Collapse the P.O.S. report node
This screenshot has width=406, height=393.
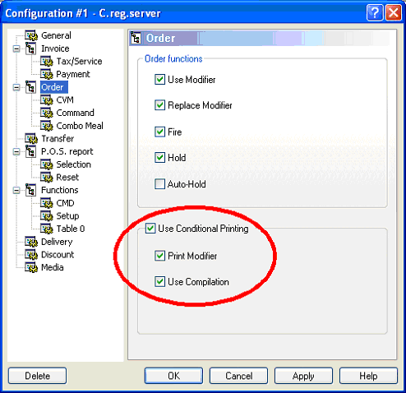pos(16,151)
